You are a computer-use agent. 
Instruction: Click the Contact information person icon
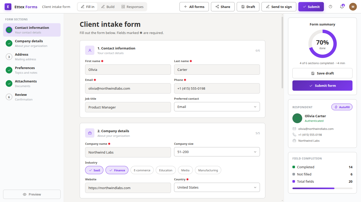[90, 50]
